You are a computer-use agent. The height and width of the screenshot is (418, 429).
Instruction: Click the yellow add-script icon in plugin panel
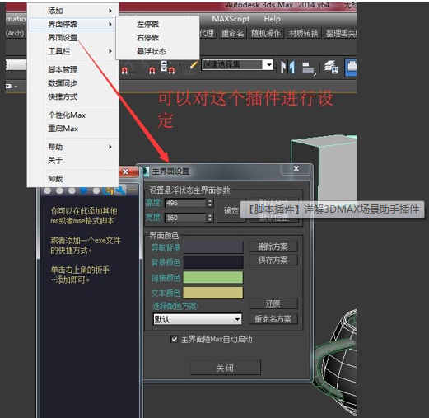tap(108, 190)
